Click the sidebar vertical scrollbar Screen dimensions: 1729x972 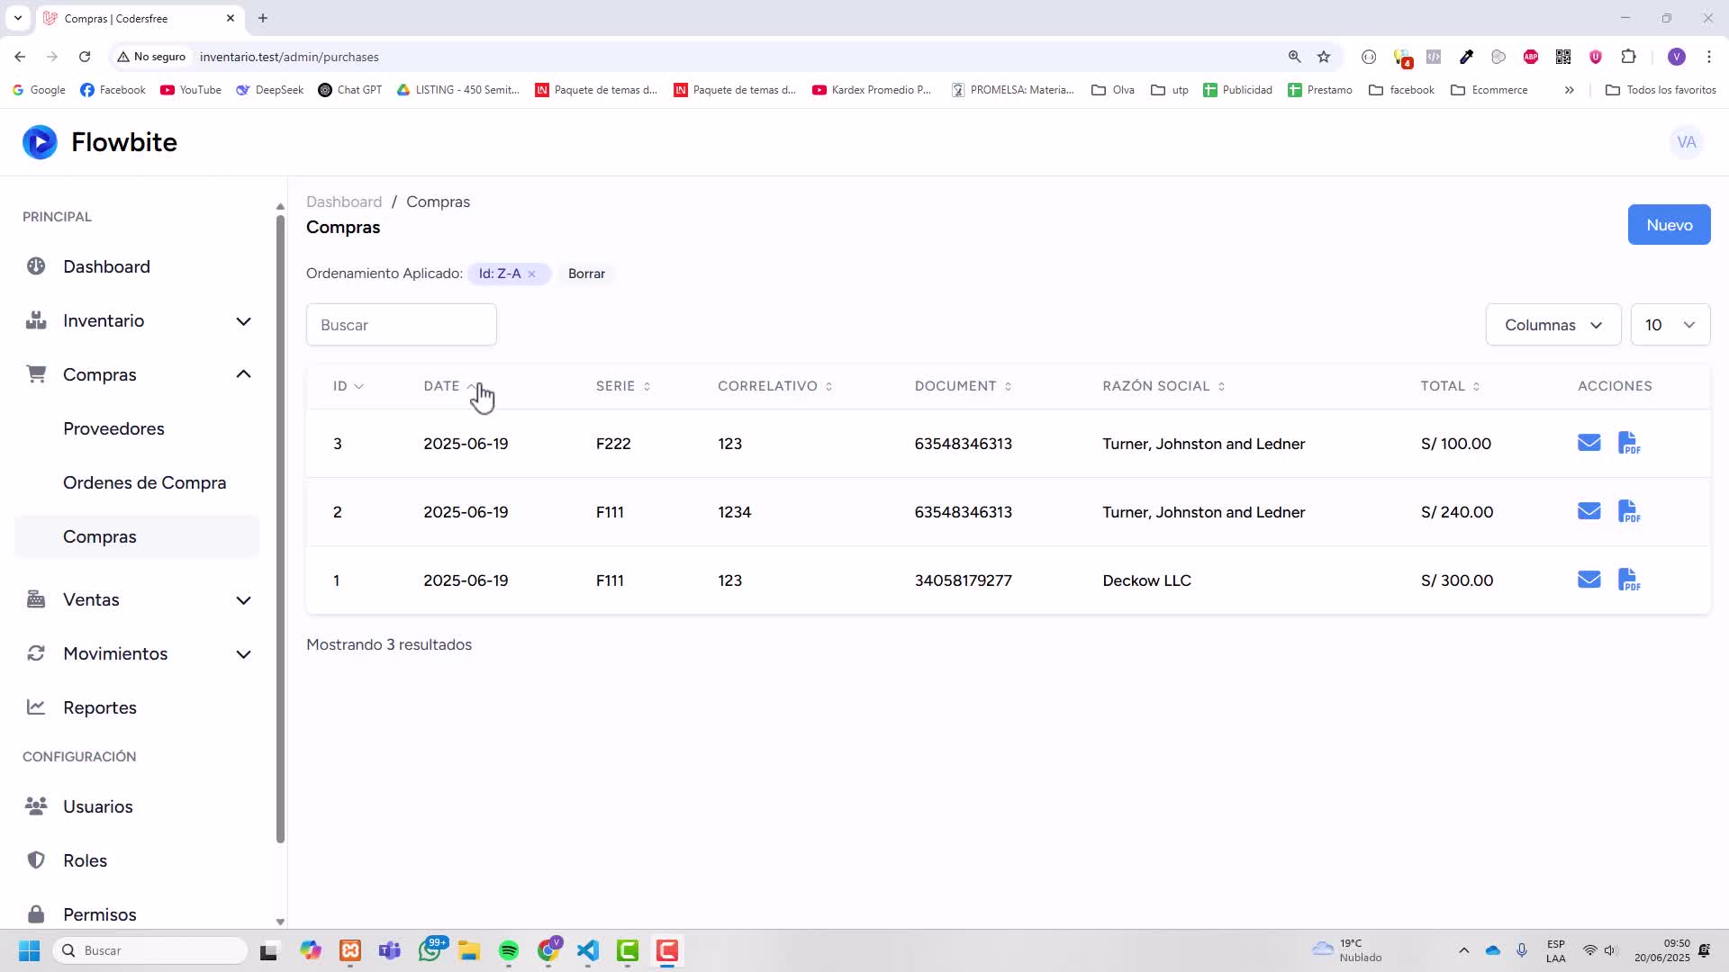280,527
